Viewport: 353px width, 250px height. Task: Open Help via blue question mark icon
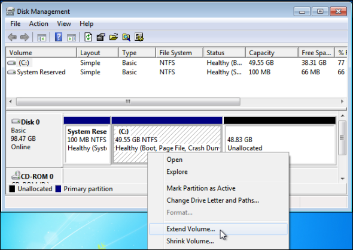point(59,37)
